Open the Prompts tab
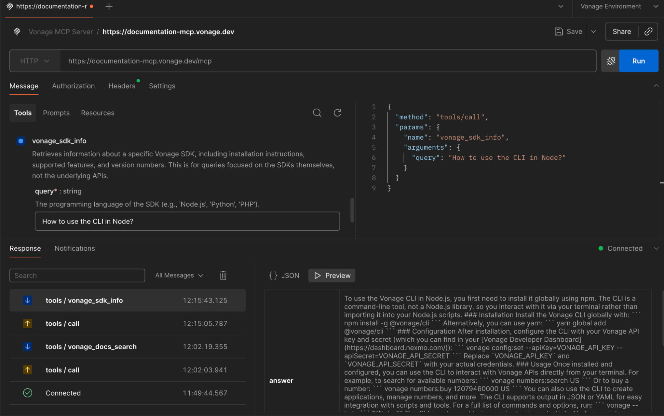This screenshot has height=416, width=664. (56, 113)
